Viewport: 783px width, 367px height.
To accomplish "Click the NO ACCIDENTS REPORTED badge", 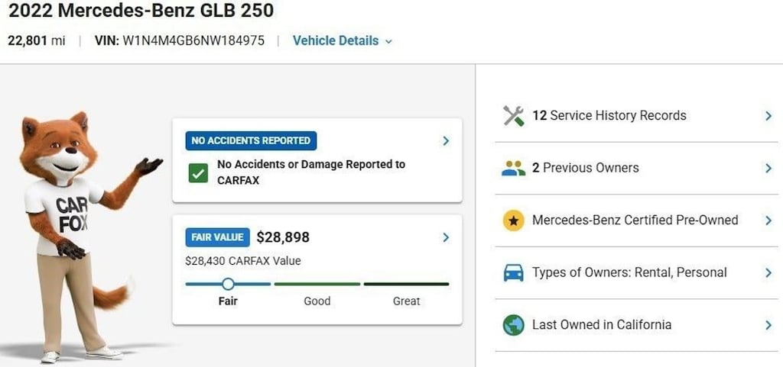I will coord(251,141).
